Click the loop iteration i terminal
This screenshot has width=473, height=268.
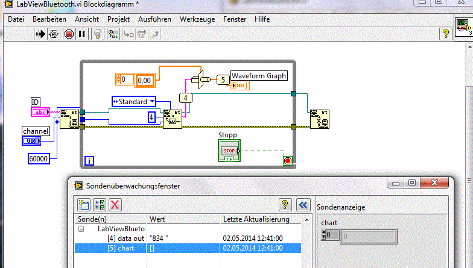click(89, 161)
